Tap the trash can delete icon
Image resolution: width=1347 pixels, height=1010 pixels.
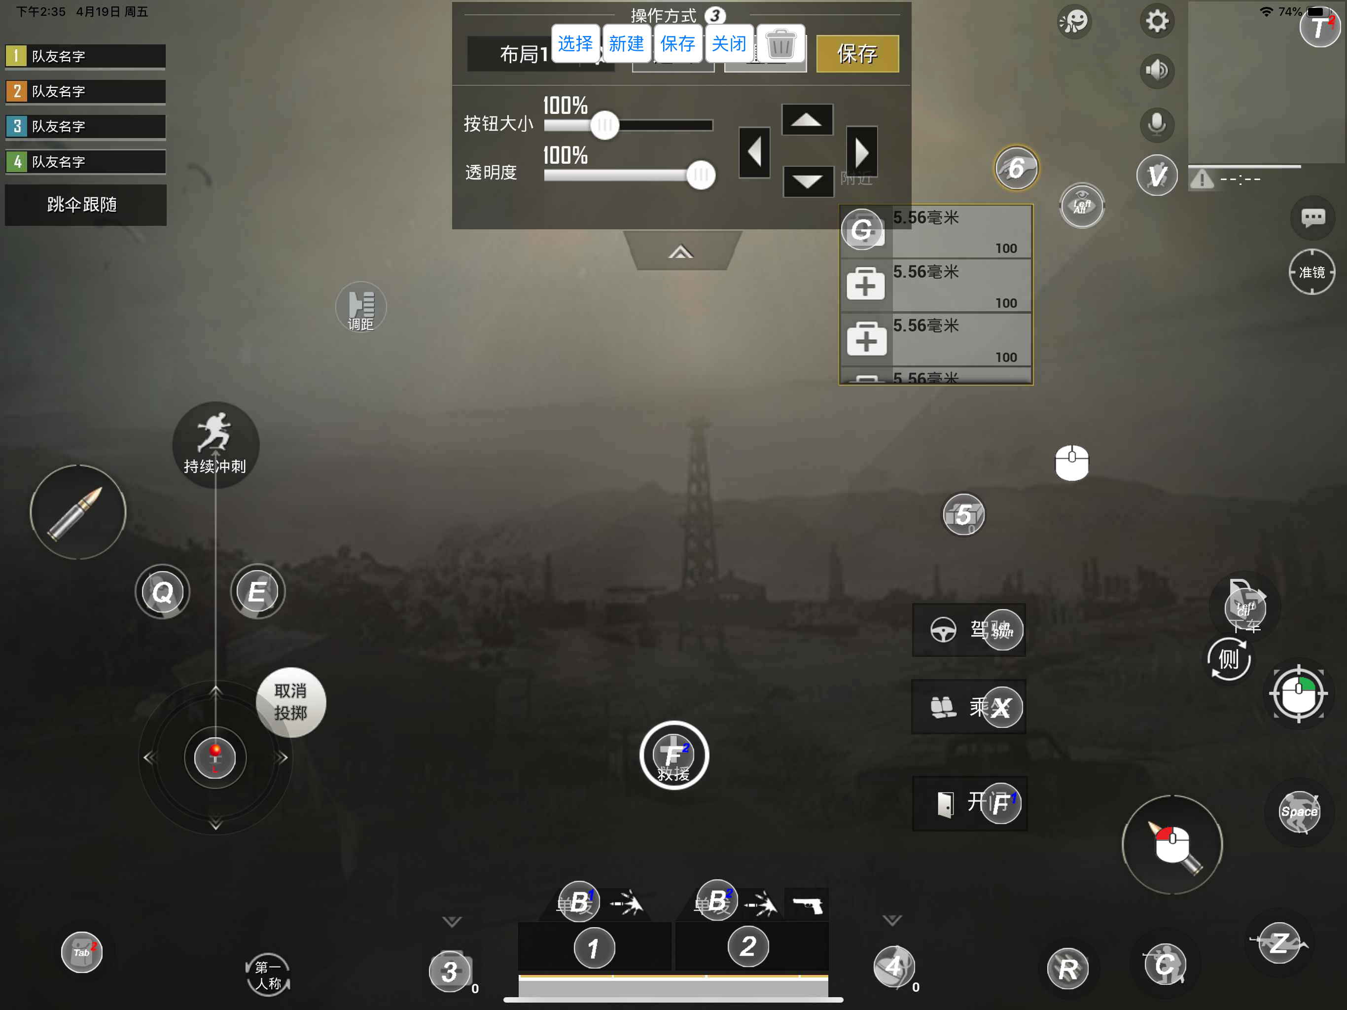pos(780,44)
